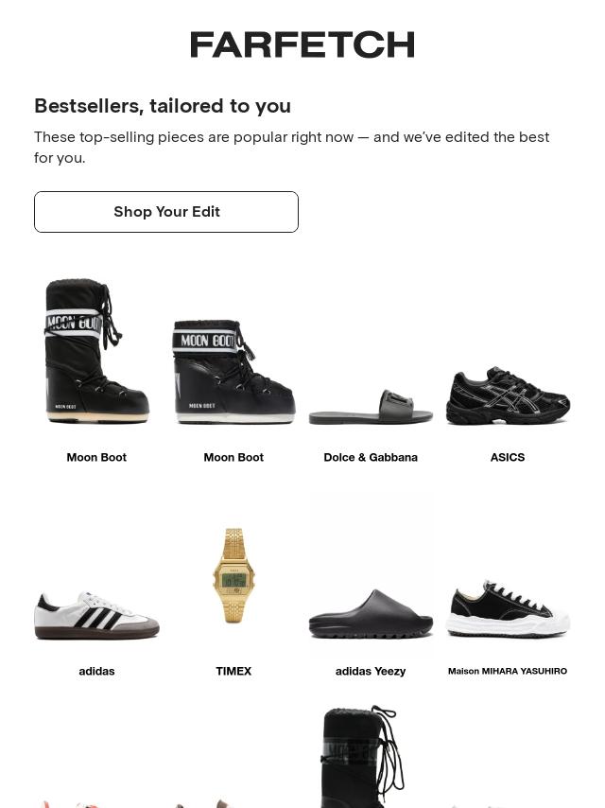The height and width of the screenshot is (808, 605).
Task: Open the tall black Moon Boot image
Action: point(96,351)
